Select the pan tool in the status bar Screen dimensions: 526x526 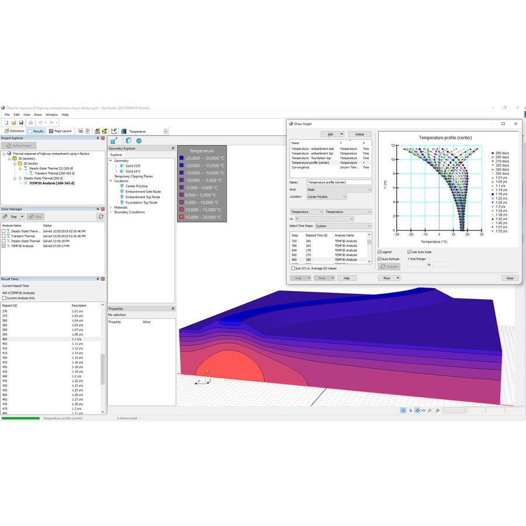point(417,411)
